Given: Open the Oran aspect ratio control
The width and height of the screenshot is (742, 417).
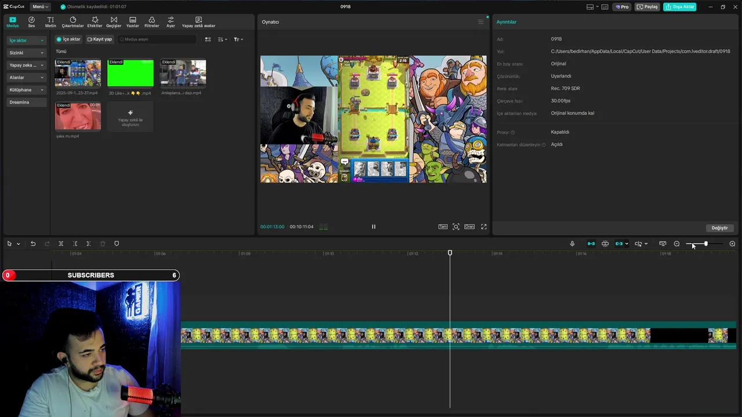Looking at the screenshot, I should 470,226.
